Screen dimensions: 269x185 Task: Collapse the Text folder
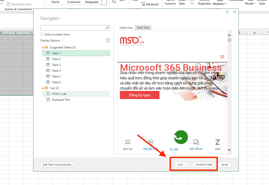pos(43,88)
